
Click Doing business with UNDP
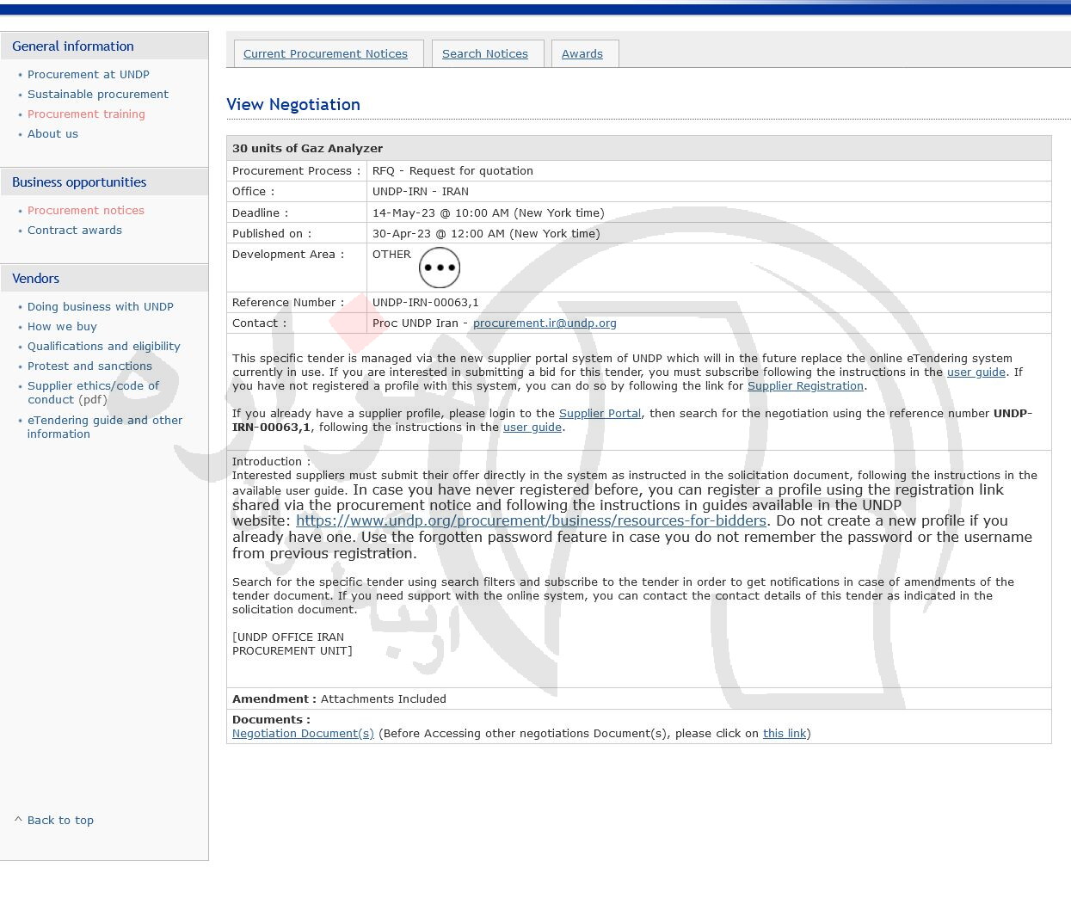pos(100,307)
